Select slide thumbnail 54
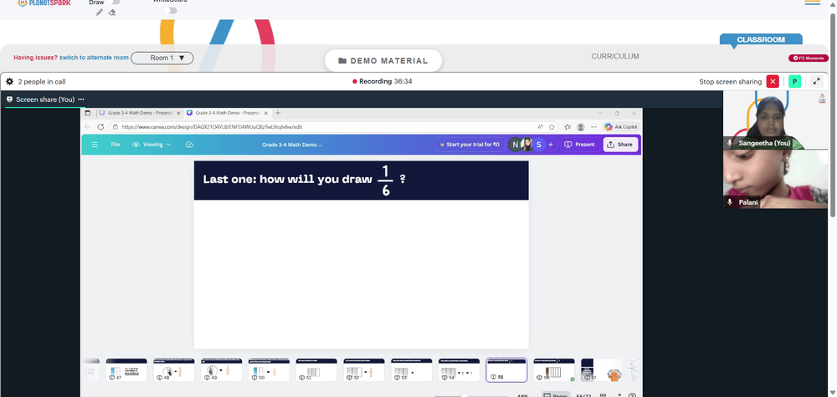Screen dimensions: 837x397 coord(459,369)
